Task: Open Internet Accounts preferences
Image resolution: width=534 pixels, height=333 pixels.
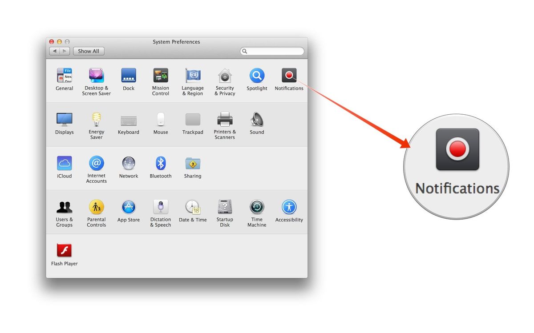Action: point(97,163)
